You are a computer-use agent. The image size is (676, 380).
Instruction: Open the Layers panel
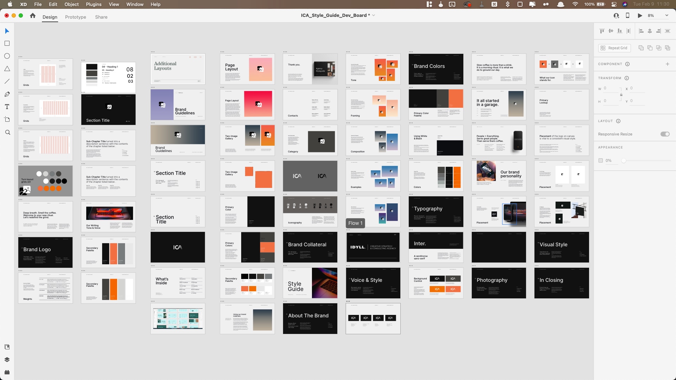(7, 360)
